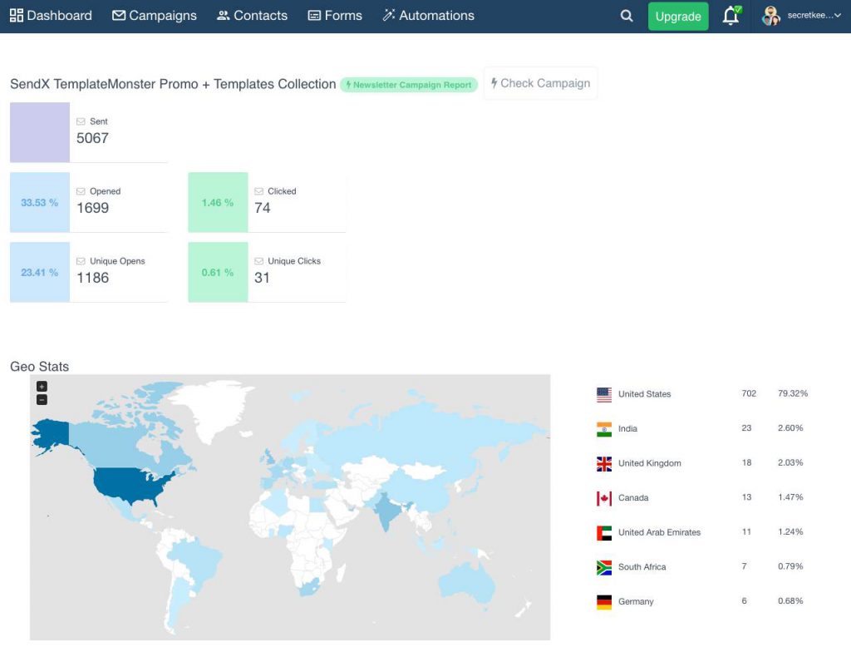Click the envelope icon beside Unique Clicks
851x647 pixels.
tap(259, 261)
